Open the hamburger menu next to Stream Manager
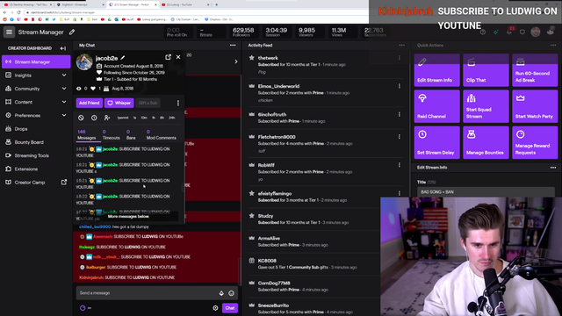 pyautogui.click(x=10, y=32)
